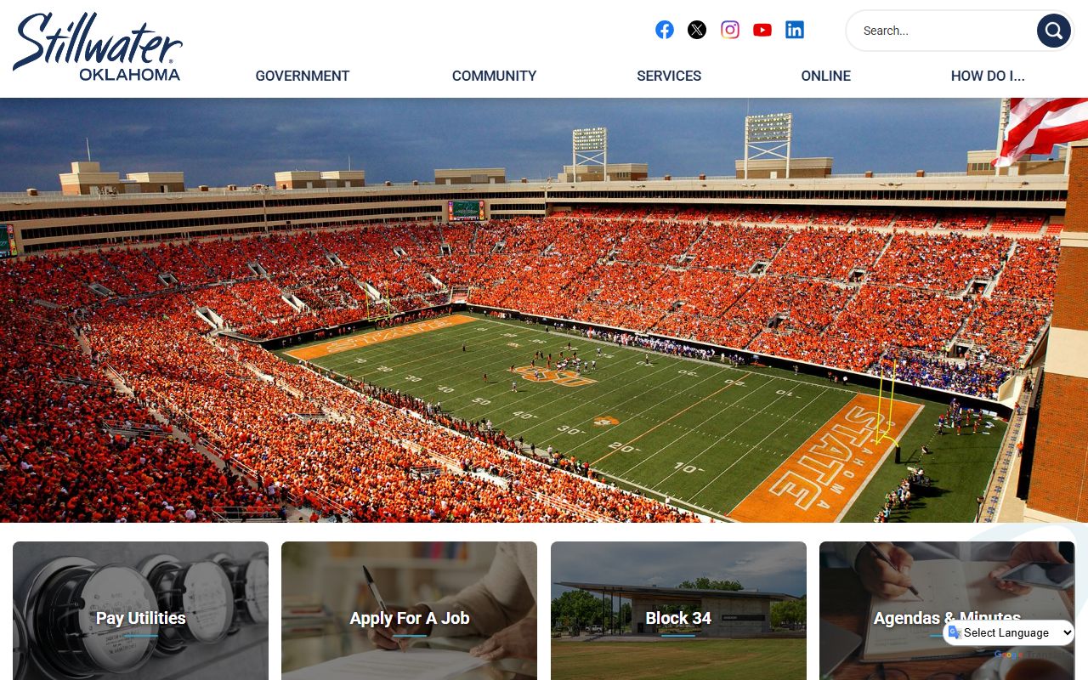This screenshot has height=680, width=1088.
Task: Click the Stillwater Oklahoma logo
Action: 98,47
